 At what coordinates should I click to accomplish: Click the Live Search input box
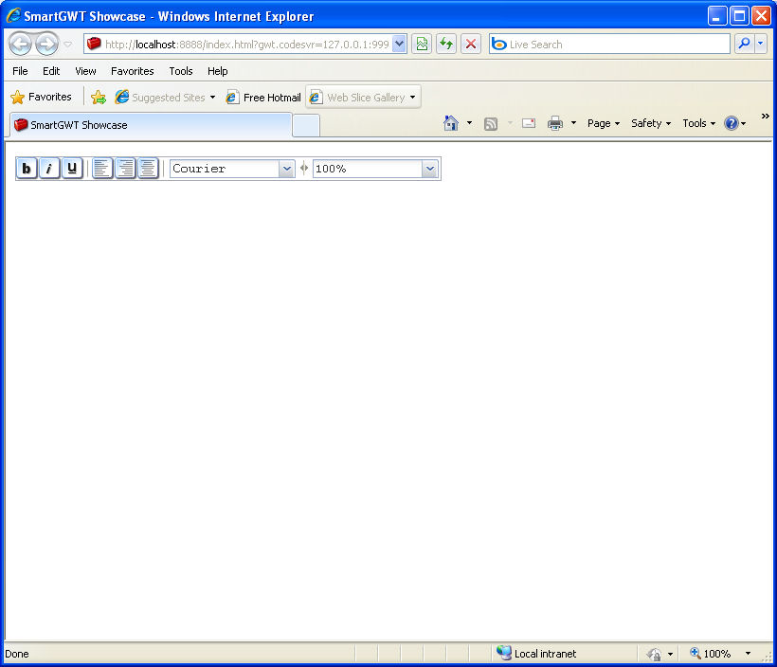point(609,45)
